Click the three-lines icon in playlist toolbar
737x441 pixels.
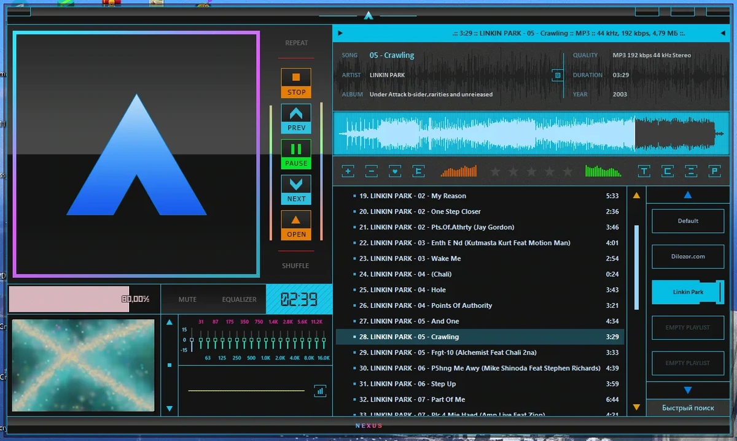(690, 171)
